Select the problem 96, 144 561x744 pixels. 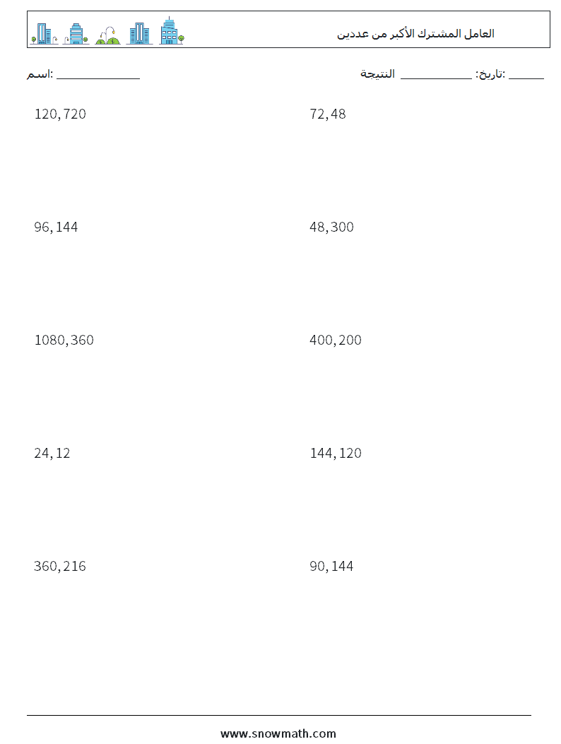[x=56, y=228]
